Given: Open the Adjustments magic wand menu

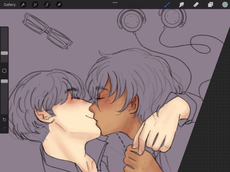Looking at the screenshot, I should [x=35, y=5].
